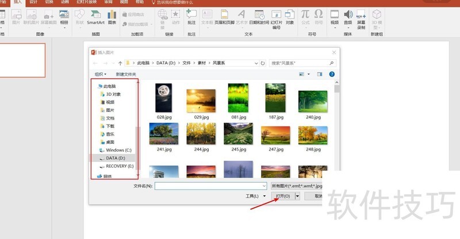Switch to the Slide Show (幻灯片放映) tab
Screen dimensions: 460x239
click(x=87, y=2)
